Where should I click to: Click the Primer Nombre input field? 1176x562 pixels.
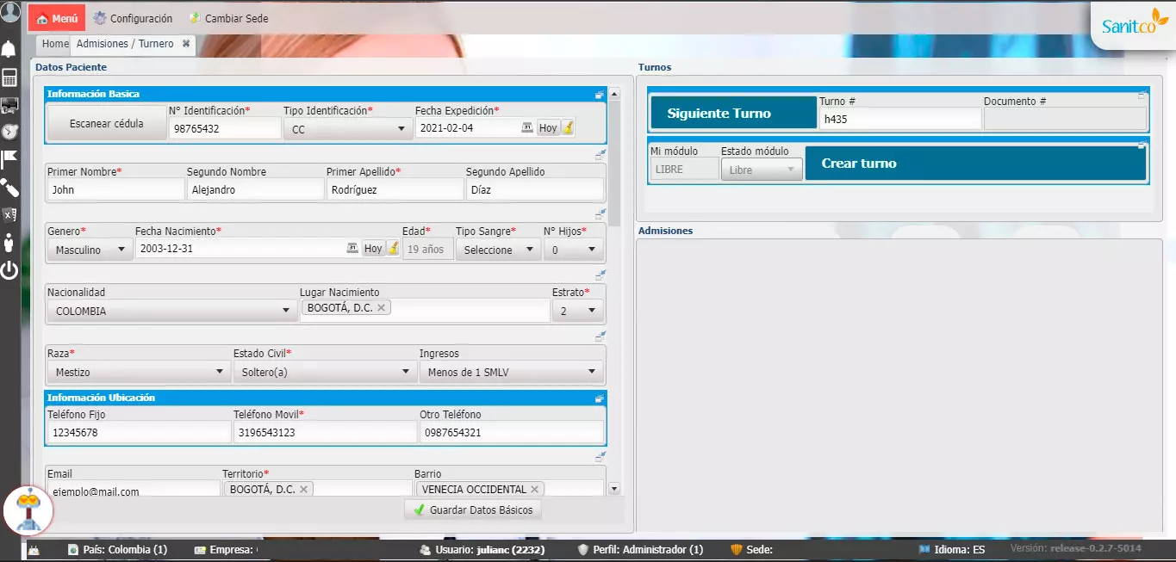coord(115,189)
